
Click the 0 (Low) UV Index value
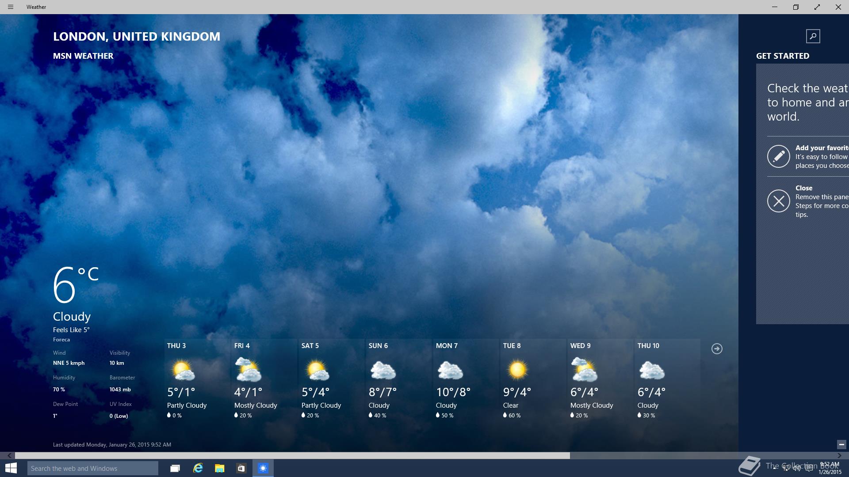pyautogui.click(x=119, y=416)
